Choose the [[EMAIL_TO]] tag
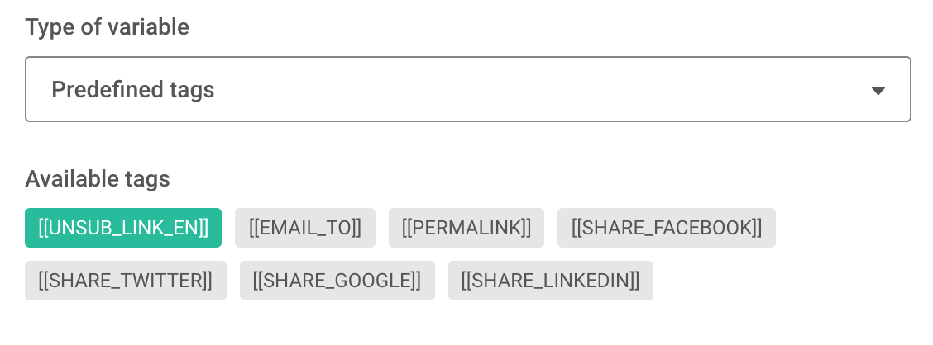This screenshot has width=933, height=345. pos(305,228)
